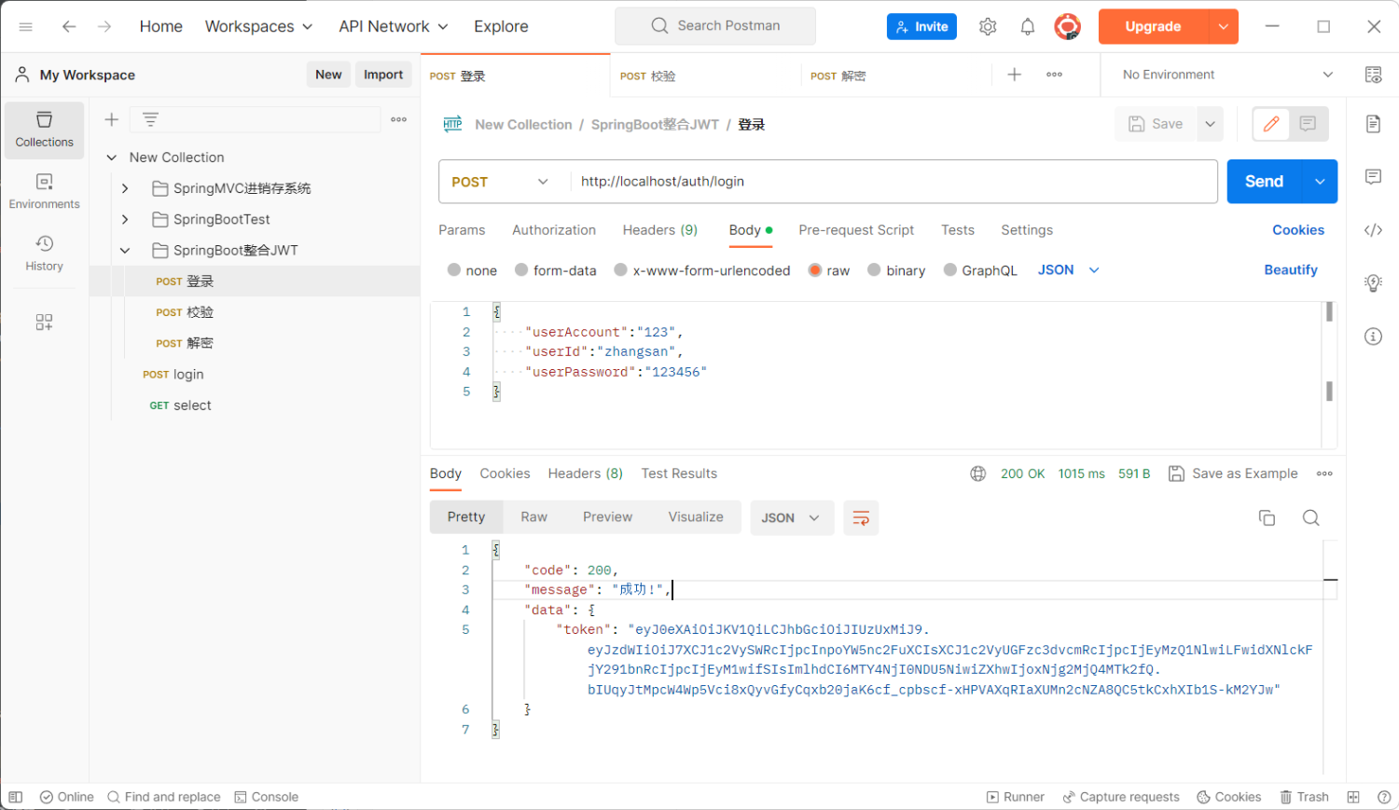Switch to edit mode pencil icon
Image resolution: width=1399 pixels, height=810 pixels.
coord(1271,124)
